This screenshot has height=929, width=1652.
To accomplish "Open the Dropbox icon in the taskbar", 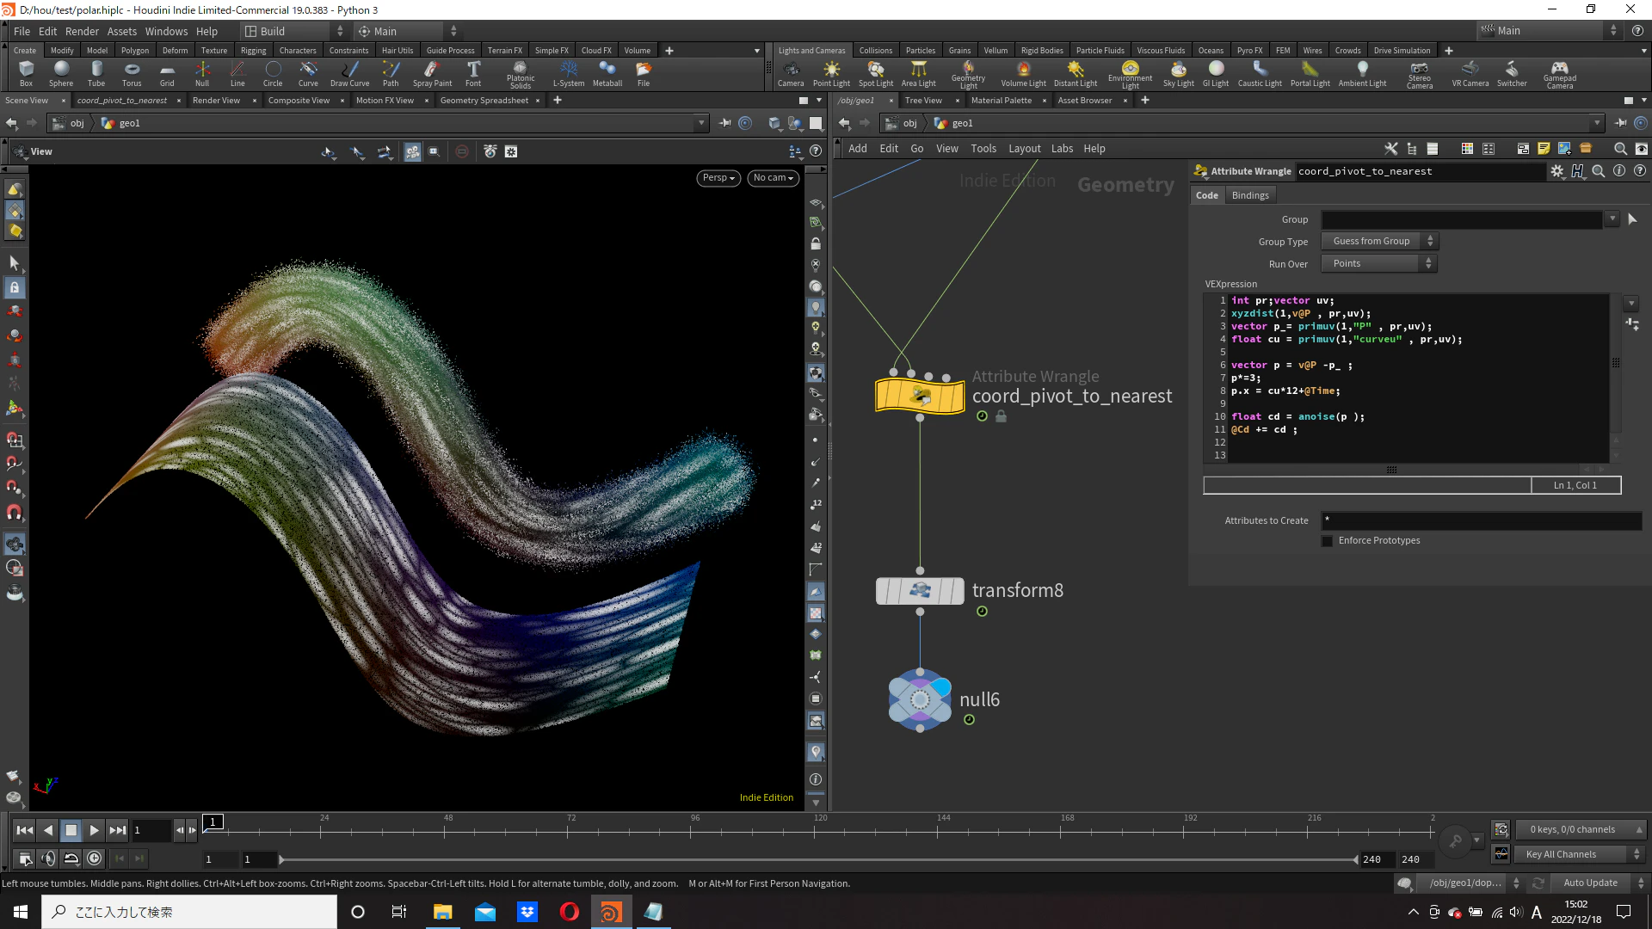I will pyautogui.click(x=527, y=912).
